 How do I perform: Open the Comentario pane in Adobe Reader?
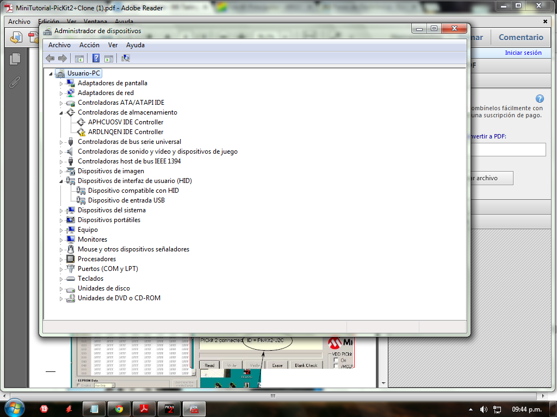tap(521, 37)
